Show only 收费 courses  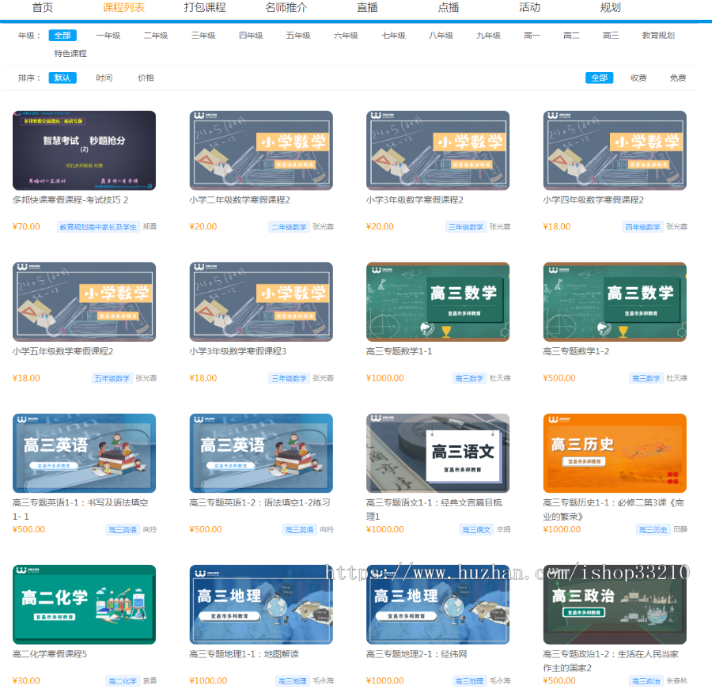[x=639, y=78]
